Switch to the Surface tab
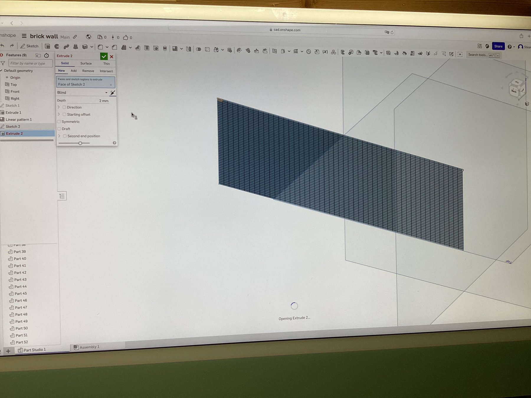Screen dimensions: 531x398 pos(86,63)
